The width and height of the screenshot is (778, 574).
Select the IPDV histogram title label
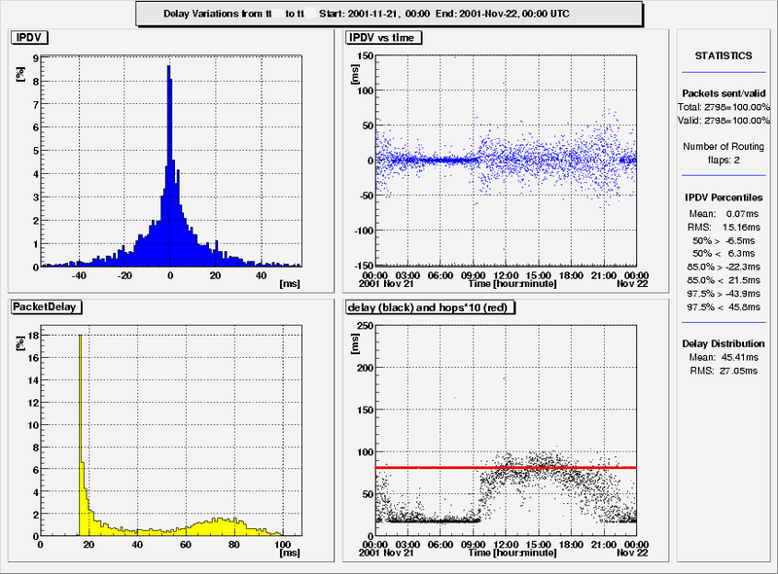pyautogui.click(x=31, y=38)
